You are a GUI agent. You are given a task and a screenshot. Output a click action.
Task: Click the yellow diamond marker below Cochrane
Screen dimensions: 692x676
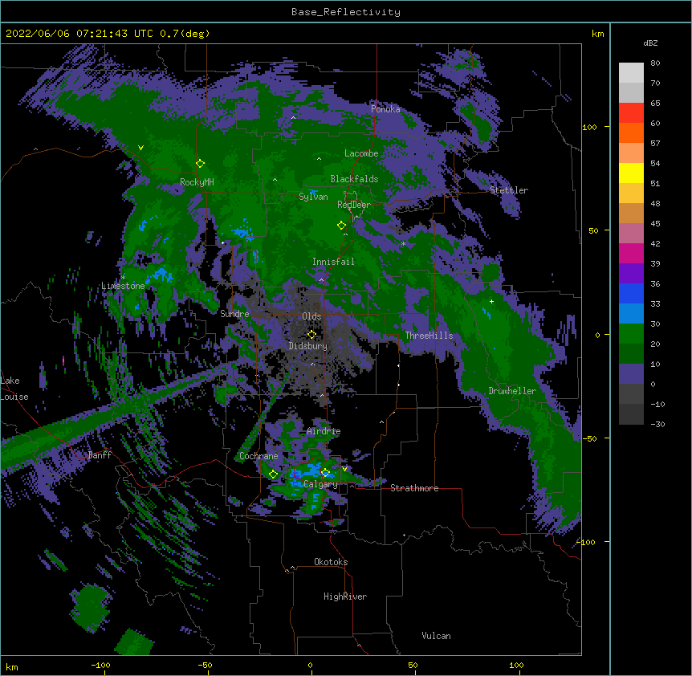point(273,474)
